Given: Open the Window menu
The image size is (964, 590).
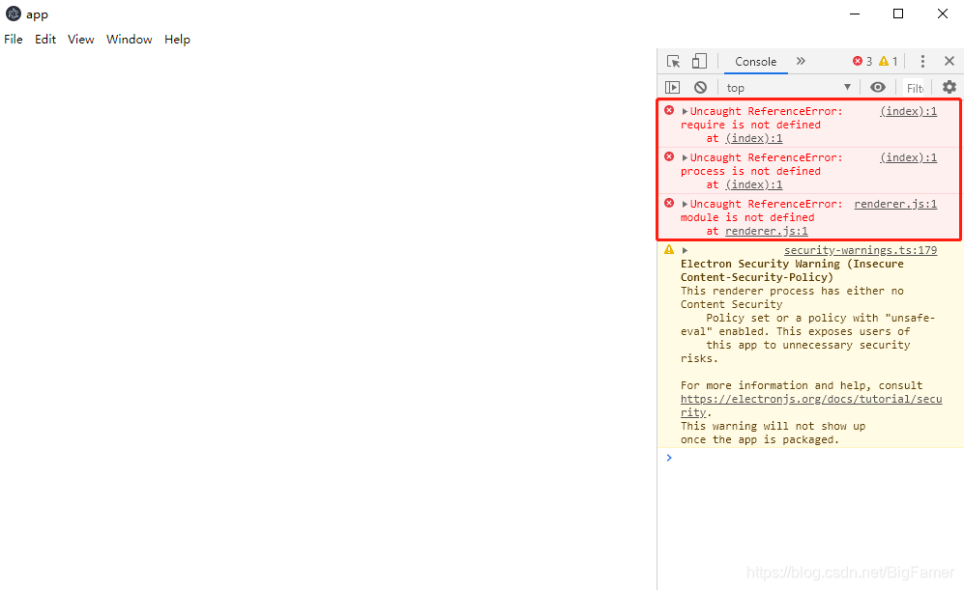Looking at the screenshot, I should 130,40.
